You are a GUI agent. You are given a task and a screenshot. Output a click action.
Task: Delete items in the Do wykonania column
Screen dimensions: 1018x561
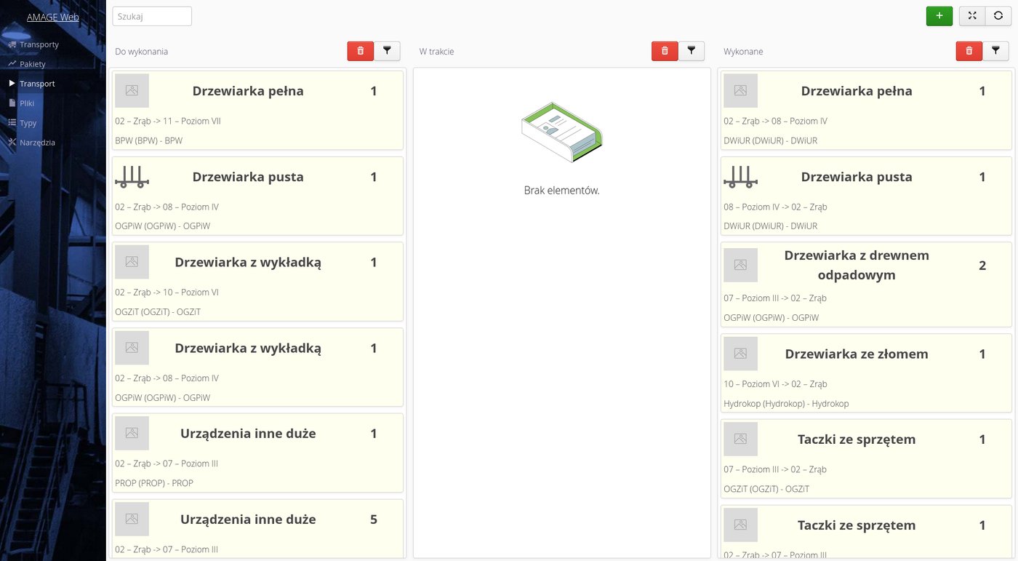coord(361,50)
